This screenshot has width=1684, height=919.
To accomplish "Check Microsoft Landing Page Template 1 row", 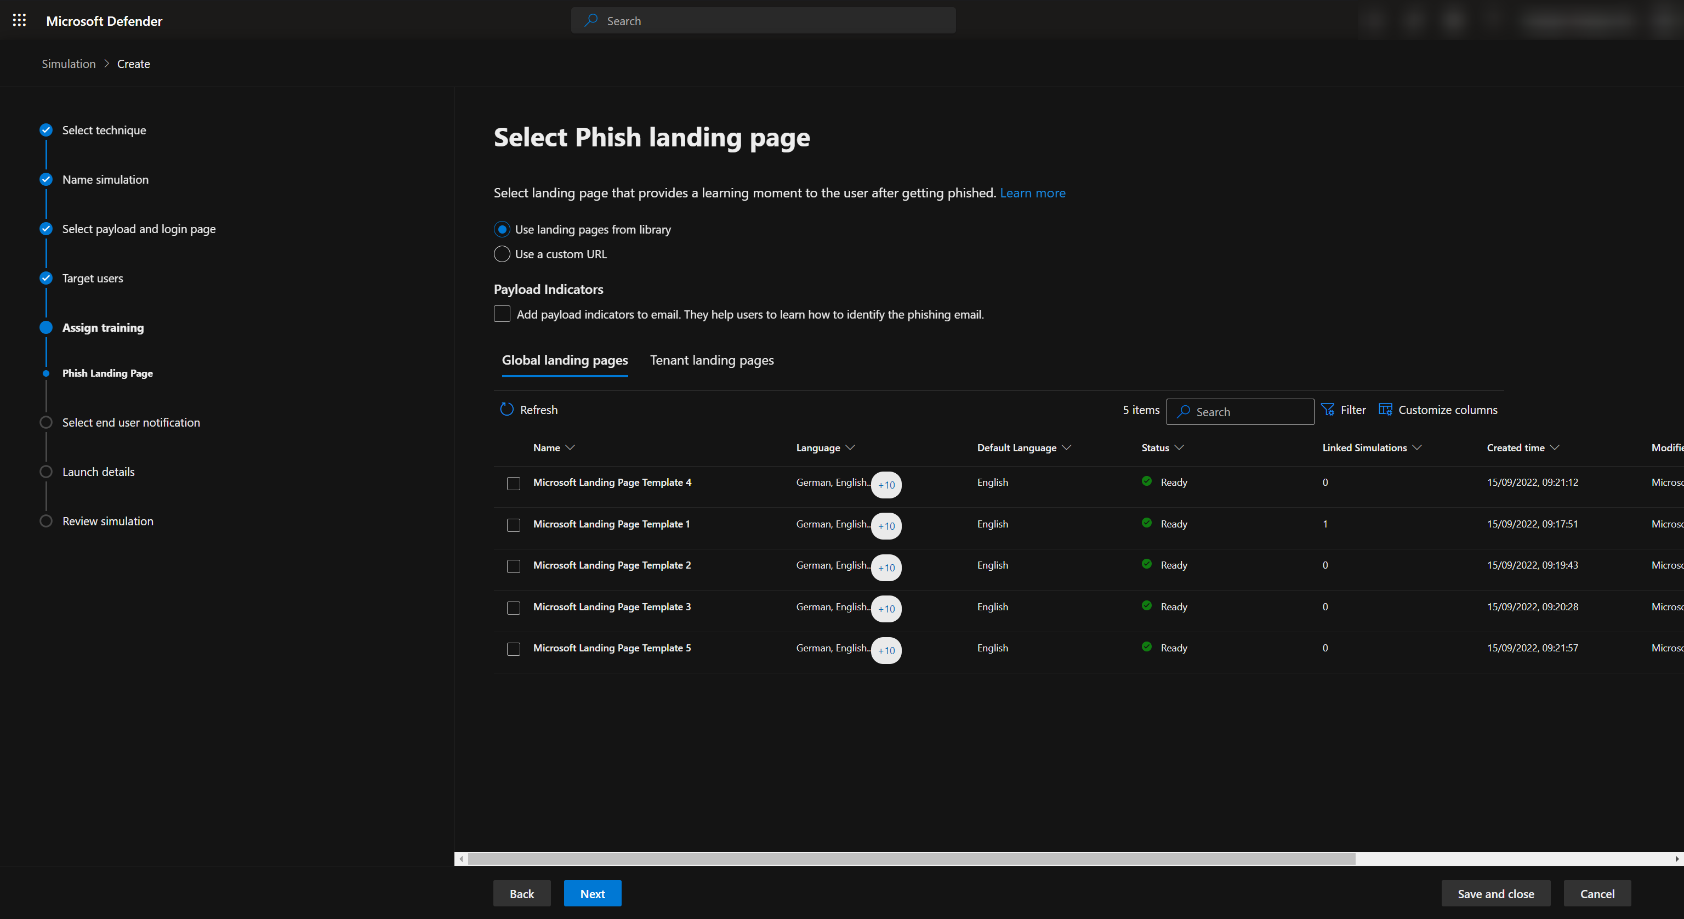I will 514,525.
